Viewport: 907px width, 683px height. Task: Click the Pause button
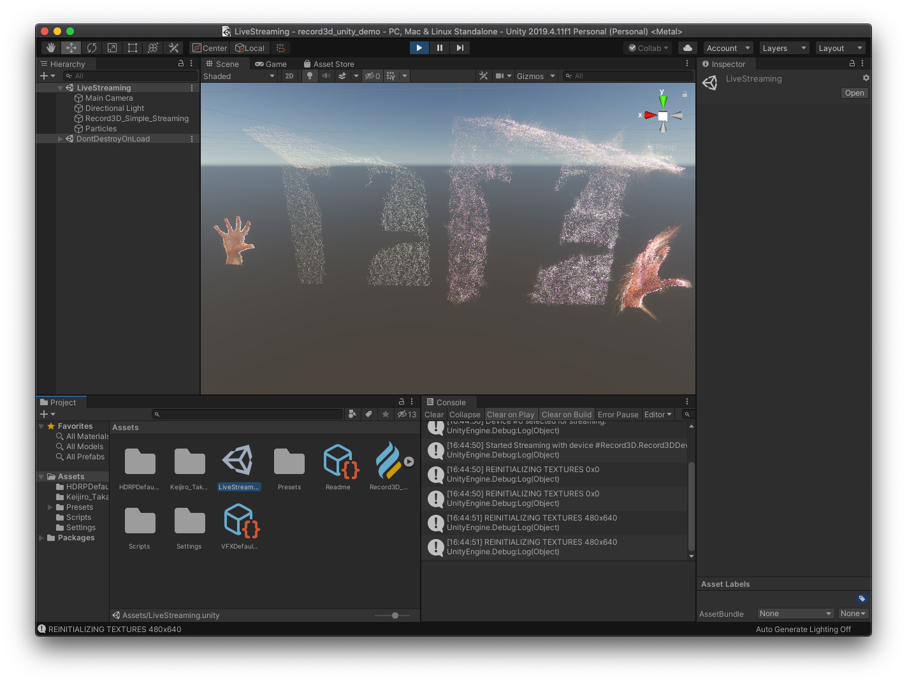tap(439, 48)
